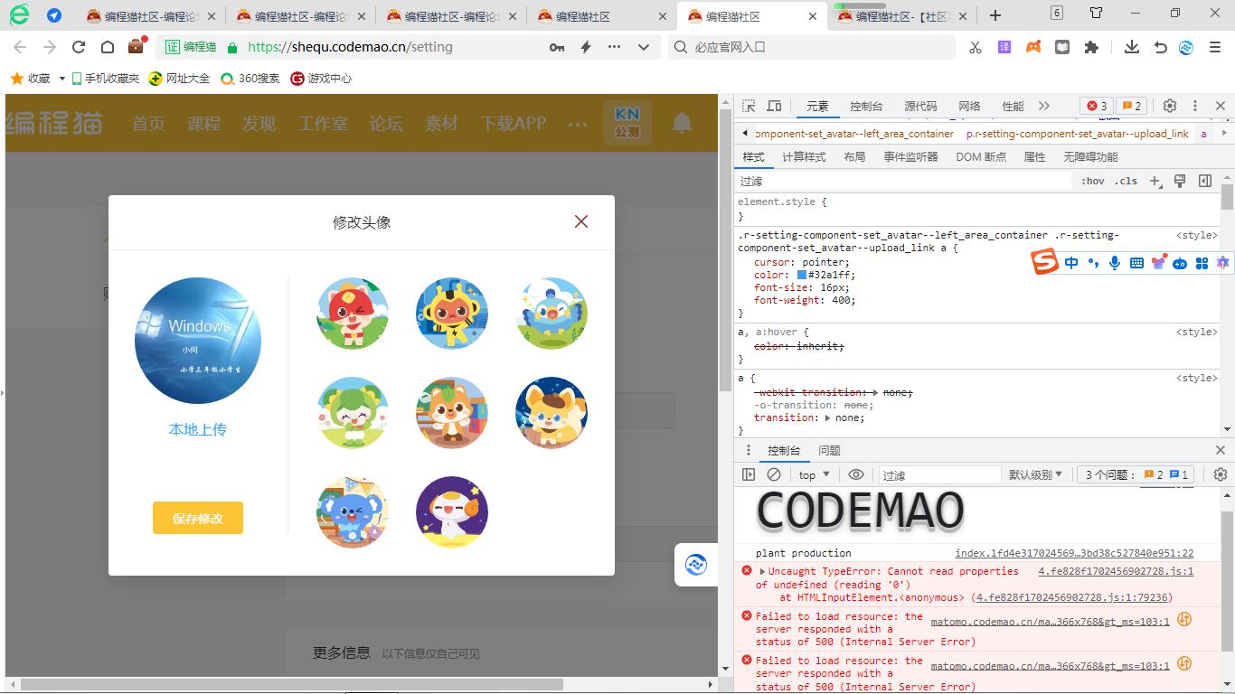Open the address bar dropdown chevron
The height and width of the screenshot is (694, 1235).
coord(644,47)
